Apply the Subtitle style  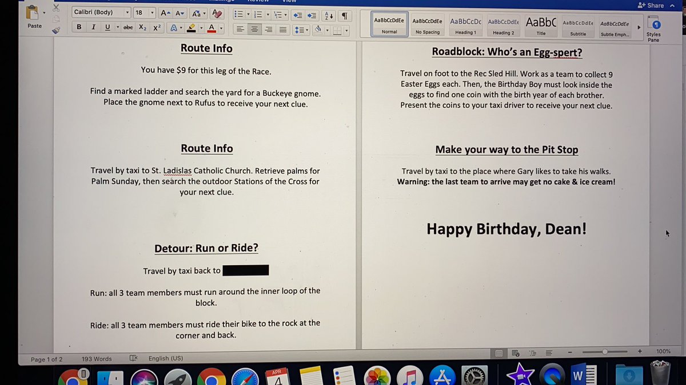tap(578, 26)
